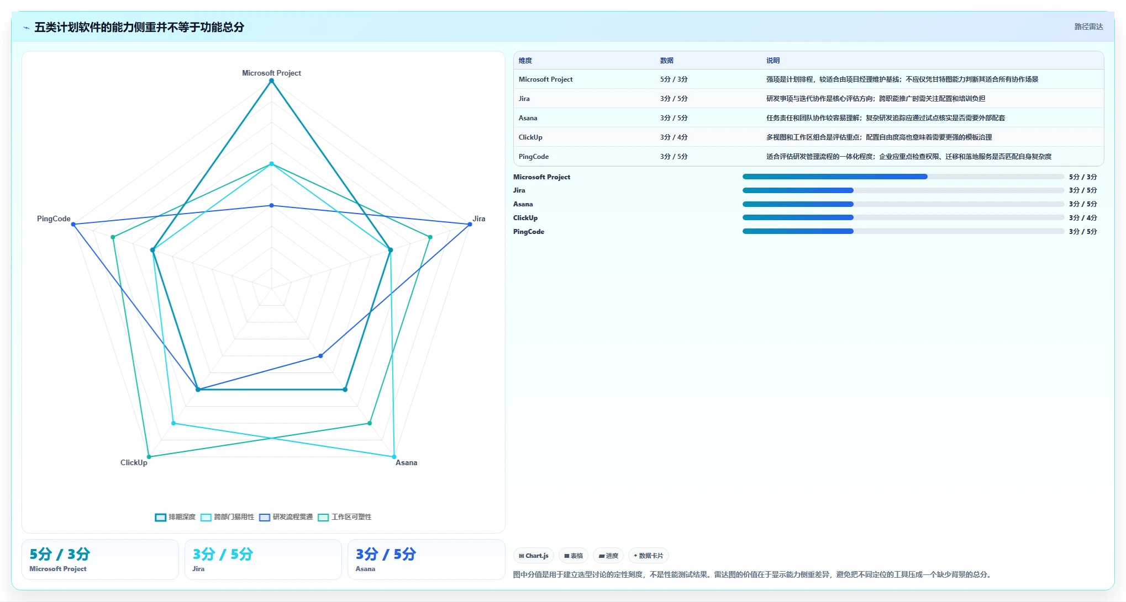Viewport: 1126px width, 602px height.
Task: Click the Microsoft Project radar axis label
Action: (271, 73)
